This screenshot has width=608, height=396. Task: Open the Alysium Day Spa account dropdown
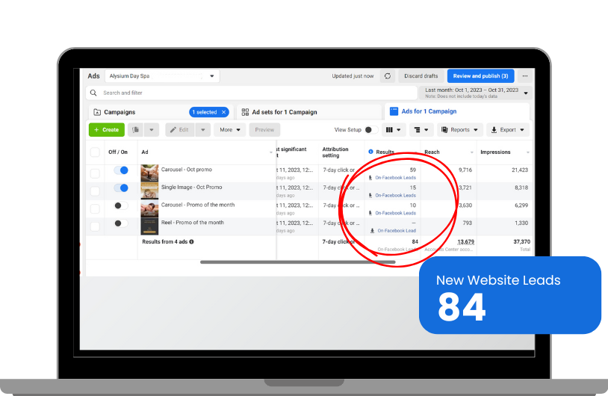point(162,76)
